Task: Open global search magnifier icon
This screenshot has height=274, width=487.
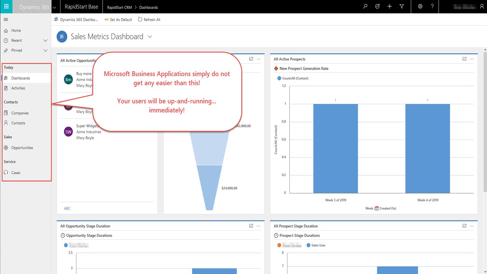Action: [x=365, y=6]
